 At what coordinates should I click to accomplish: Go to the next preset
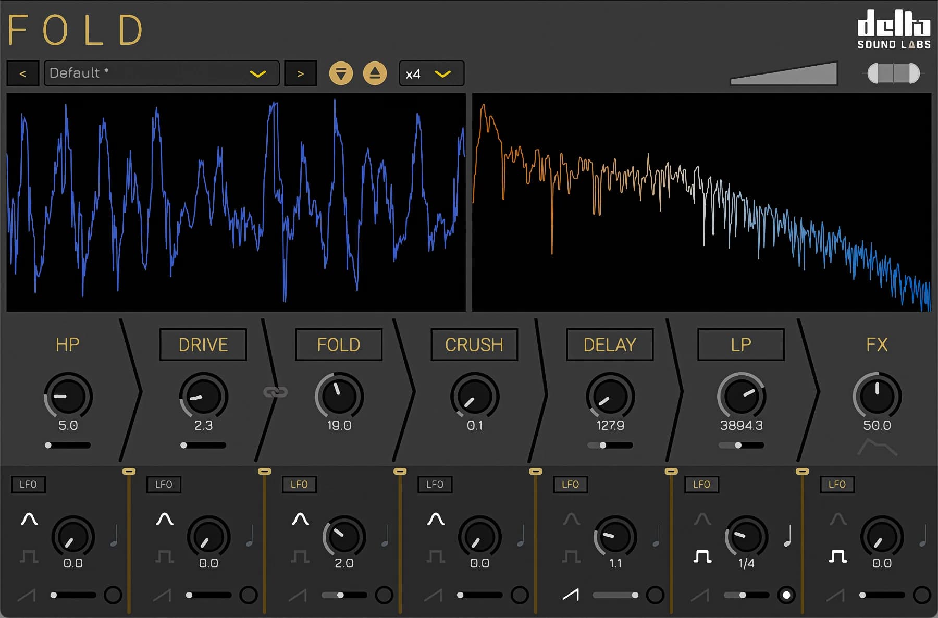coord(300,73)
